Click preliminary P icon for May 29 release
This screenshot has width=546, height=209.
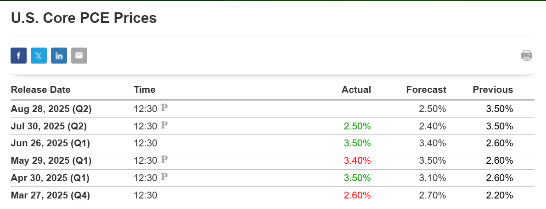click(164, 160)
